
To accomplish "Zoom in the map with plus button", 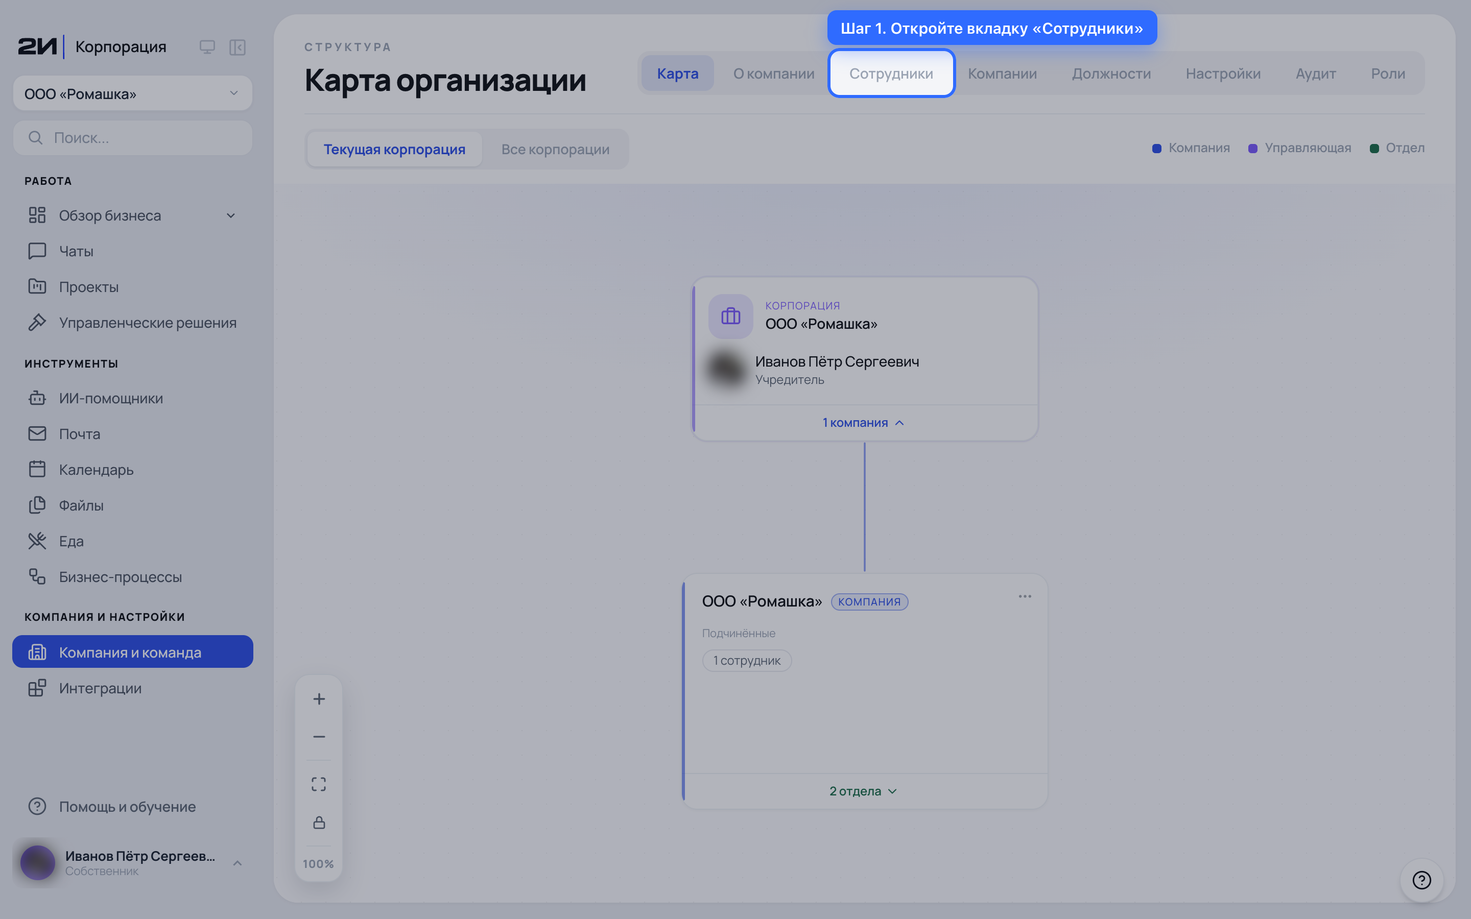I will coord(319,699).
